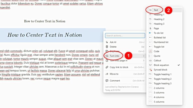The height and width of the screenshot is (108, 193).
Task: Select the Toggle heading 3 option
Action: (x=164, y=83)
